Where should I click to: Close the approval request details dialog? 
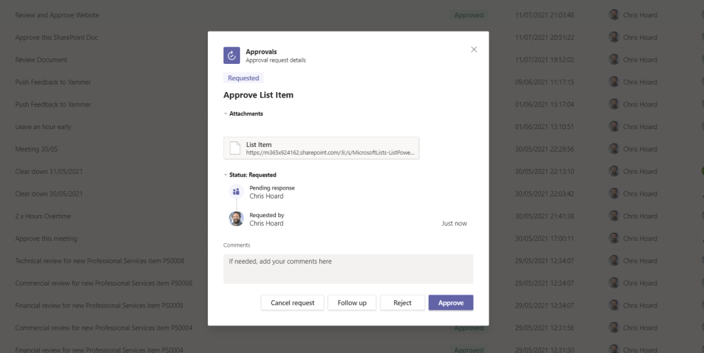coord(473,49)
